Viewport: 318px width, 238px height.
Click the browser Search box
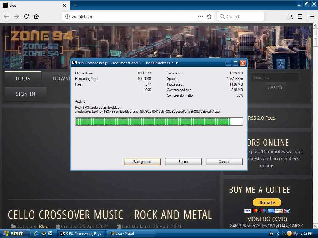click(x=241, y=16)
